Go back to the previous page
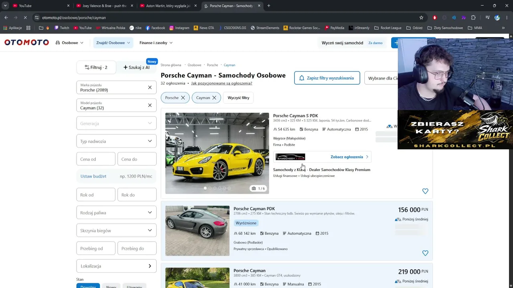 click(x=6, y=18)
